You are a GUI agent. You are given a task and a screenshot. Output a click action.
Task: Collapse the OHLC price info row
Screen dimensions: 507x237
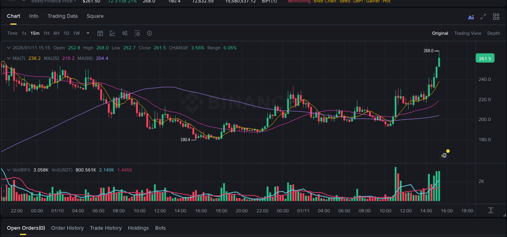9,48
